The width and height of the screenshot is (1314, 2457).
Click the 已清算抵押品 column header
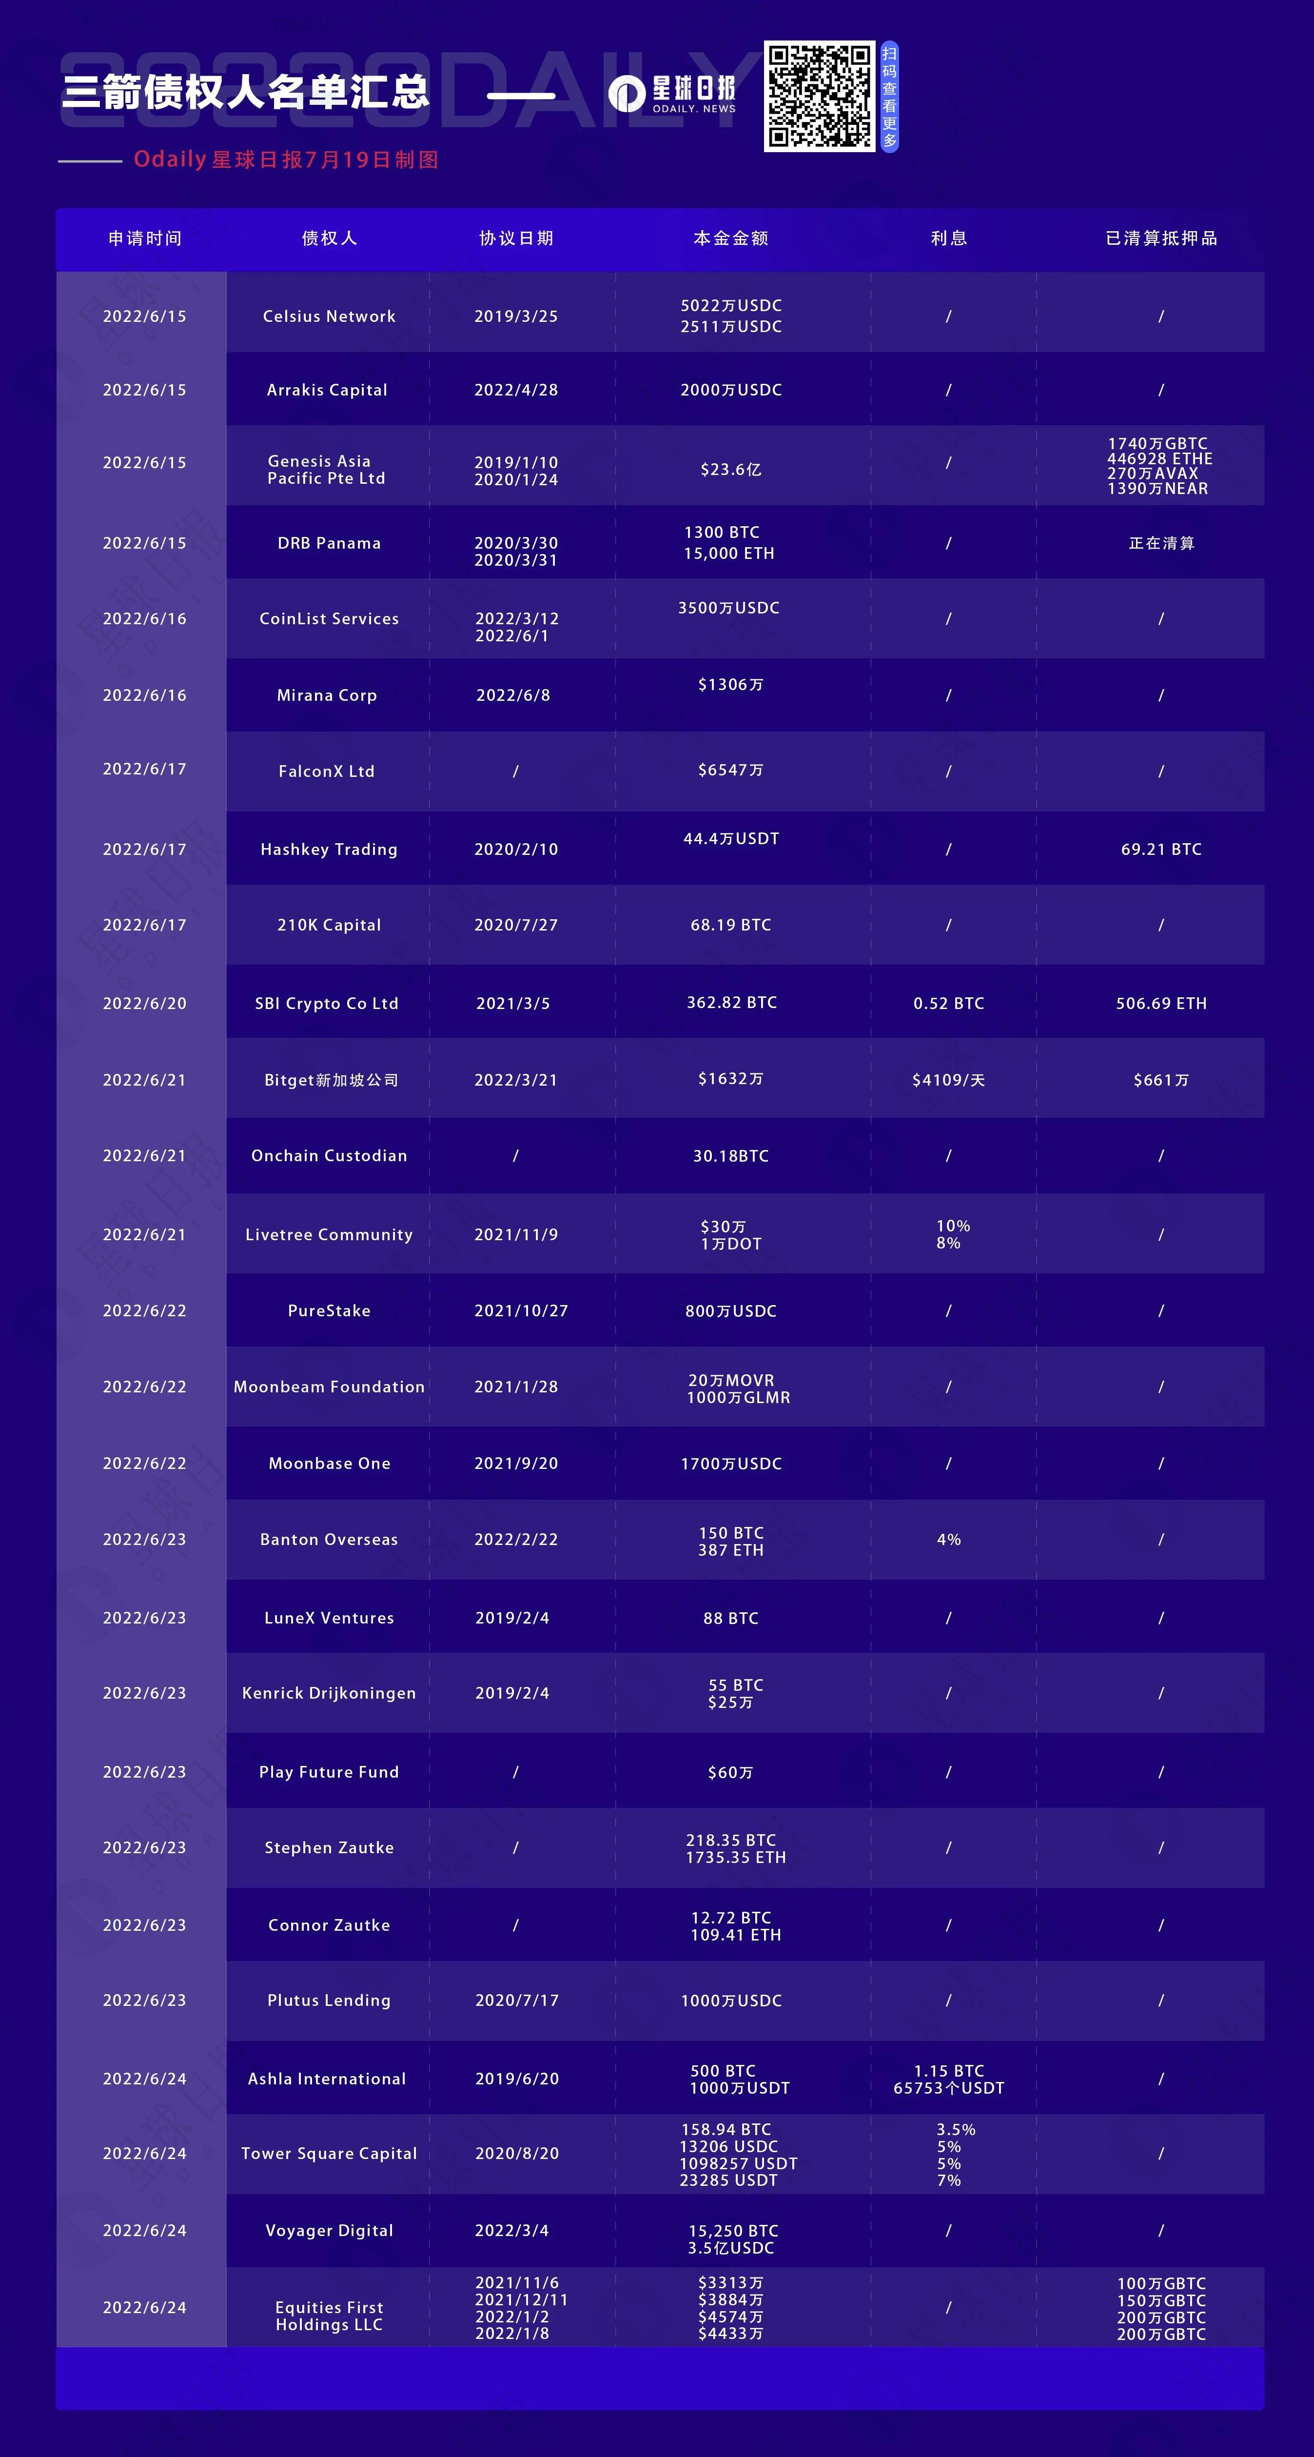pyautogui.click(x=1161, y=238)
